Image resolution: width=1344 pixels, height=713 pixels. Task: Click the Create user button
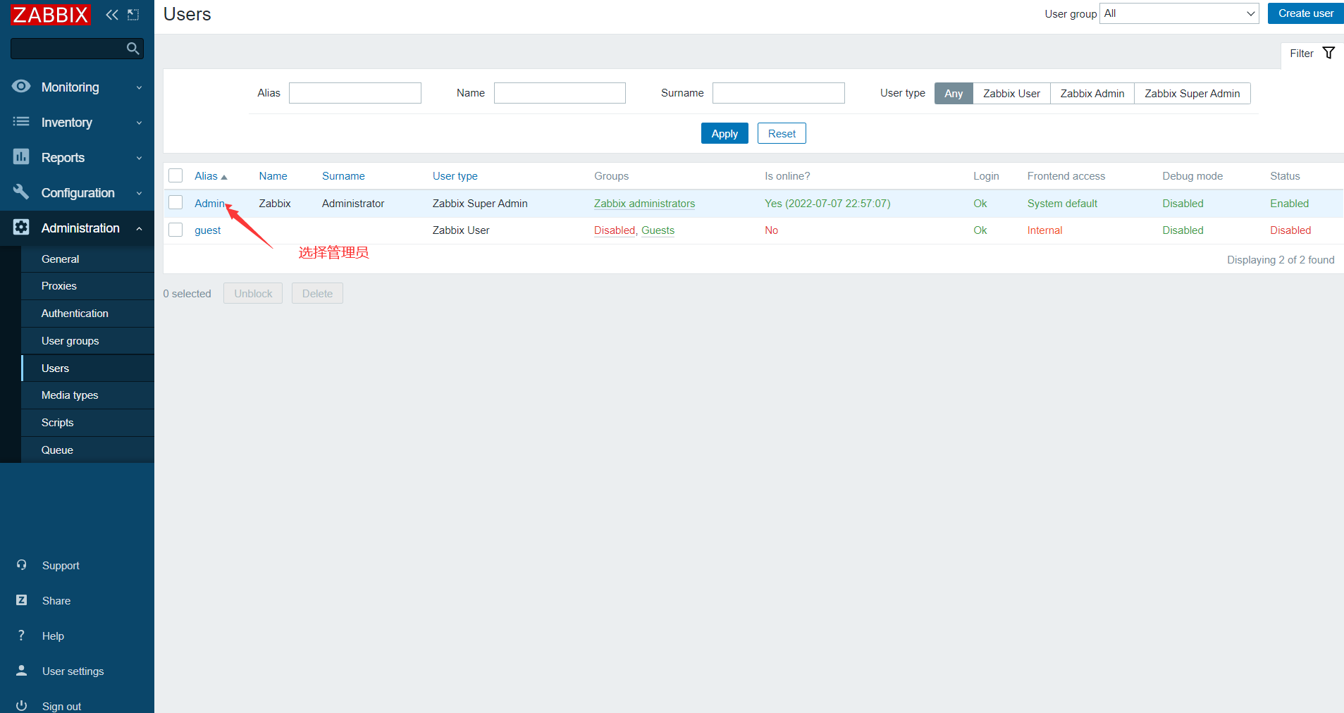(1305, 13)
